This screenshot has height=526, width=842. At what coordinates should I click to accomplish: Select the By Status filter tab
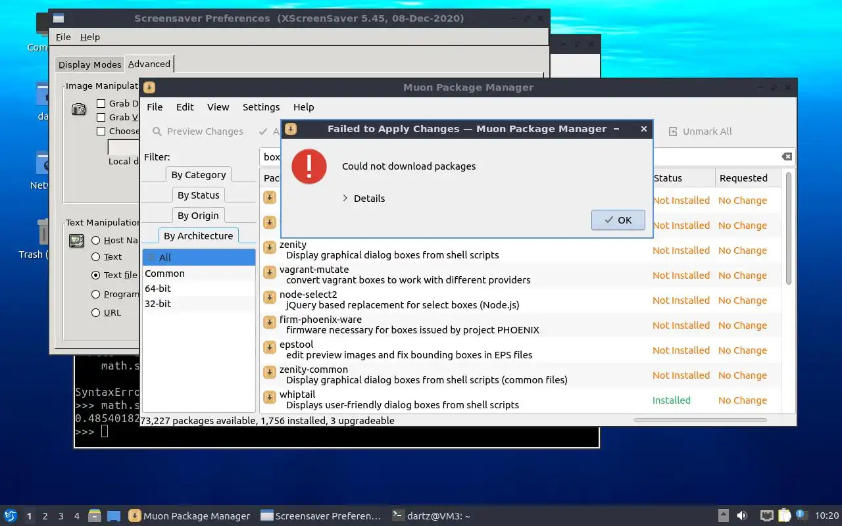[x=198, y=195]
